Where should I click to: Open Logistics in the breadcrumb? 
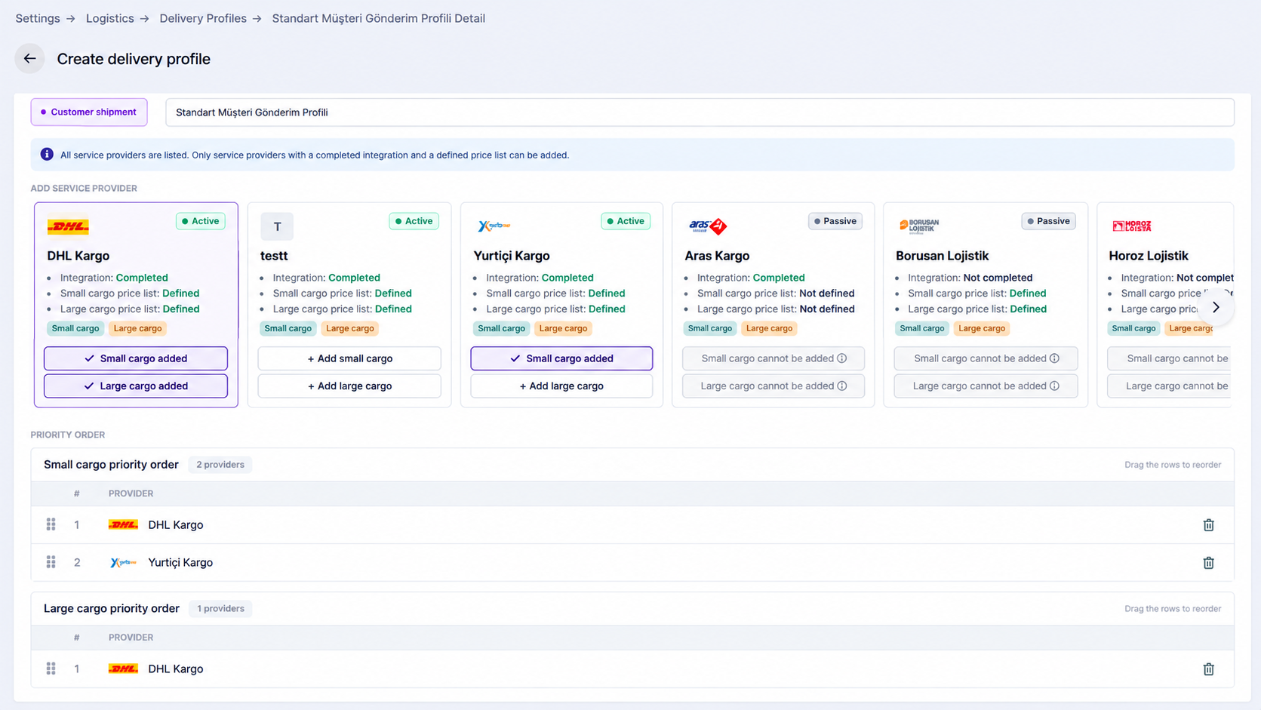pyautogui.click(x=109, y=18)
